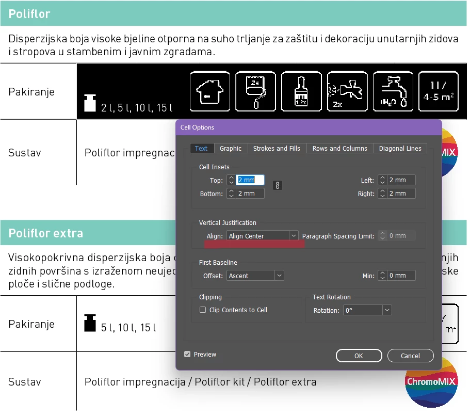The height and width of the screenshot is (417, 470).
Task: Click the First Baseline Min value field
Action: pos(401,276)
